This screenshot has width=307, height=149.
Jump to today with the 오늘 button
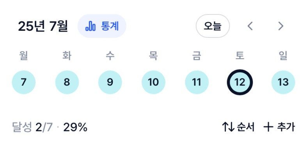click(x=213, y=26)
